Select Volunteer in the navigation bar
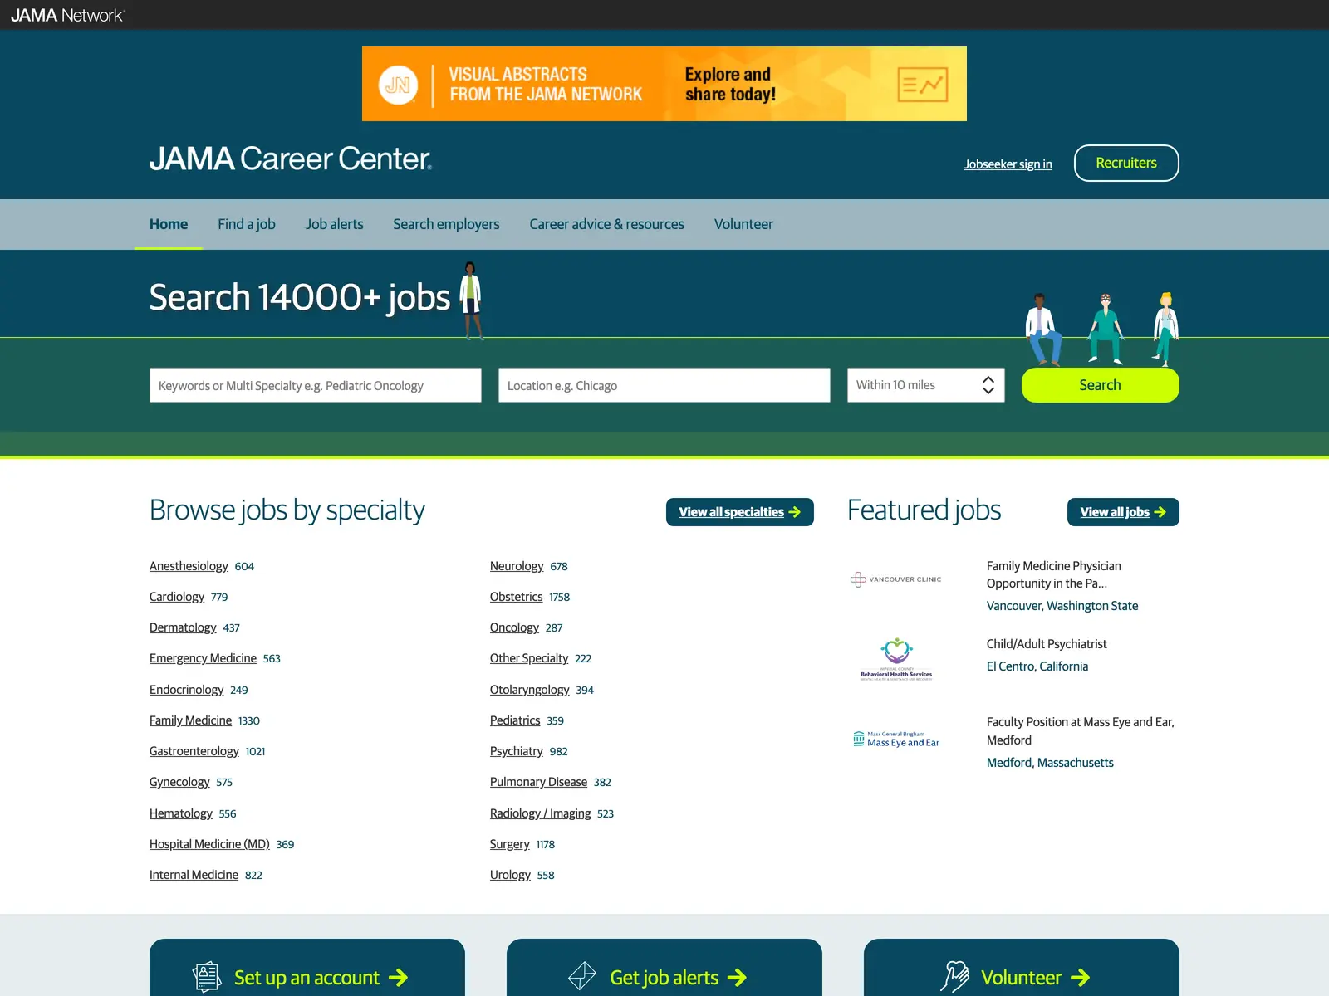Screen dimensions: 1329x996 point(743,224)
